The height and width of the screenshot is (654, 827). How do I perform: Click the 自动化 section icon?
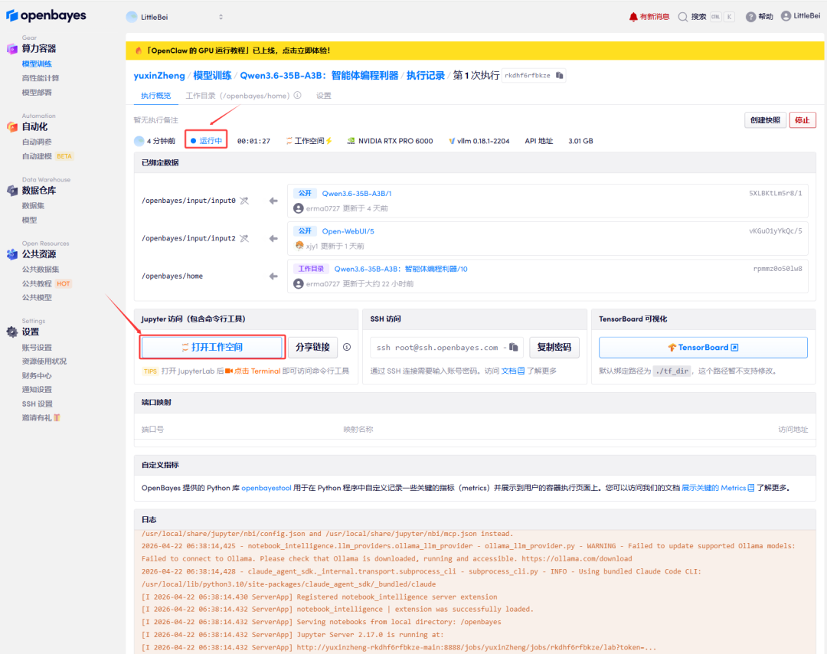click(x=12, y=127)
